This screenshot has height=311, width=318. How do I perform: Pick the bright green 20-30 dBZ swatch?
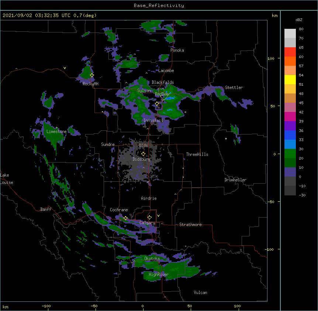(290, 154)
